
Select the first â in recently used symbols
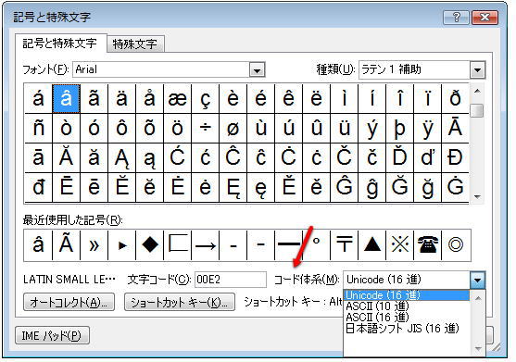(x=39, y=245)
